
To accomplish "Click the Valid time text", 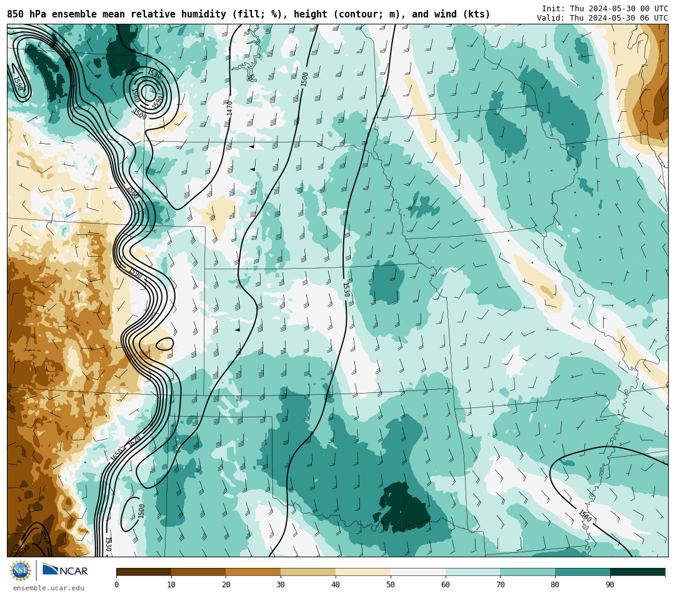I will pos(602,17).
